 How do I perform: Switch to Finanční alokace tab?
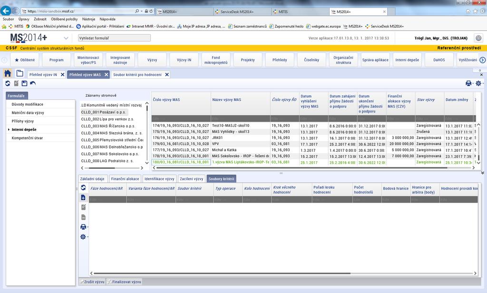pos(125,179)
